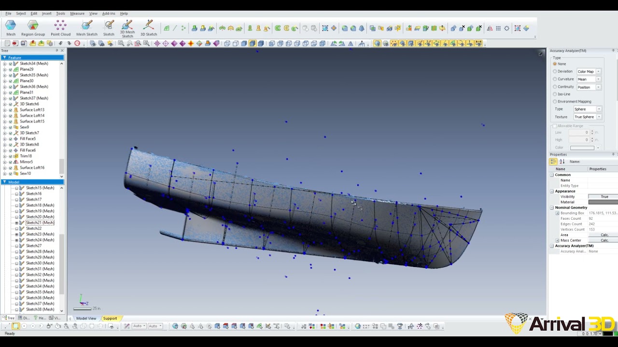Image resolution: width=618 pixels, height=347 pixels.
Task: Select Sketch21 (Mesh) in Model tree
Action: click(x=40, y=223)
